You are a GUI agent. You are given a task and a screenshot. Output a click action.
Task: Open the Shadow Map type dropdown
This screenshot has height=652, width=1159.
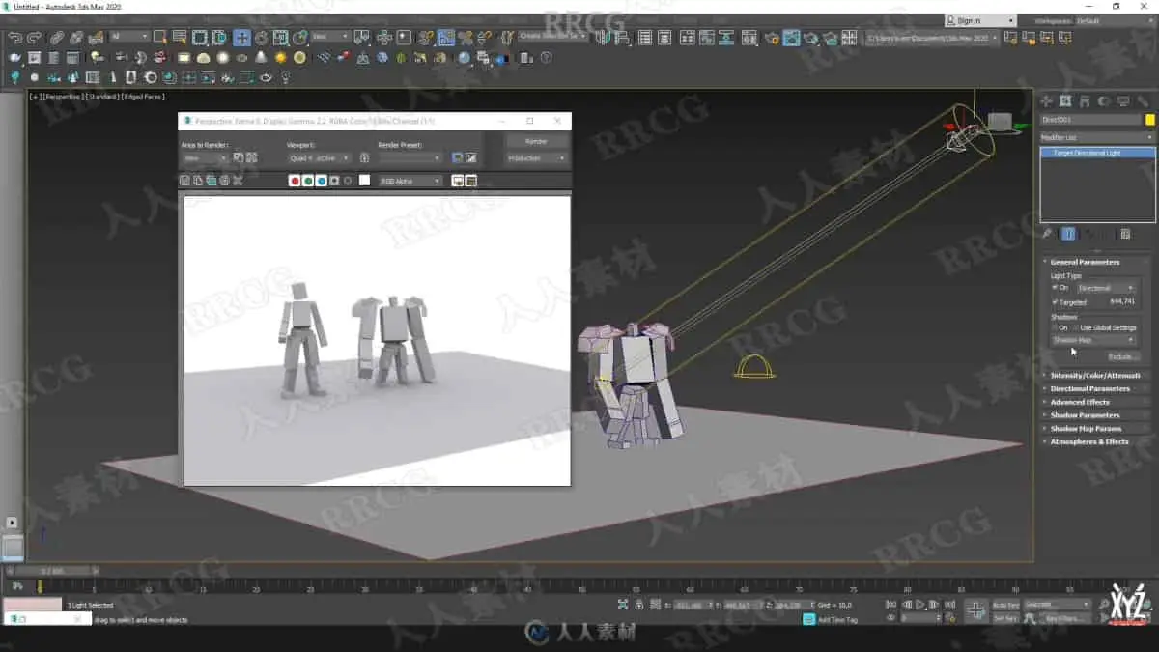point(1093,340)
